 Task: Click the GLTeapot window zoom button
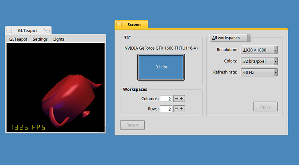pos(47,30)
